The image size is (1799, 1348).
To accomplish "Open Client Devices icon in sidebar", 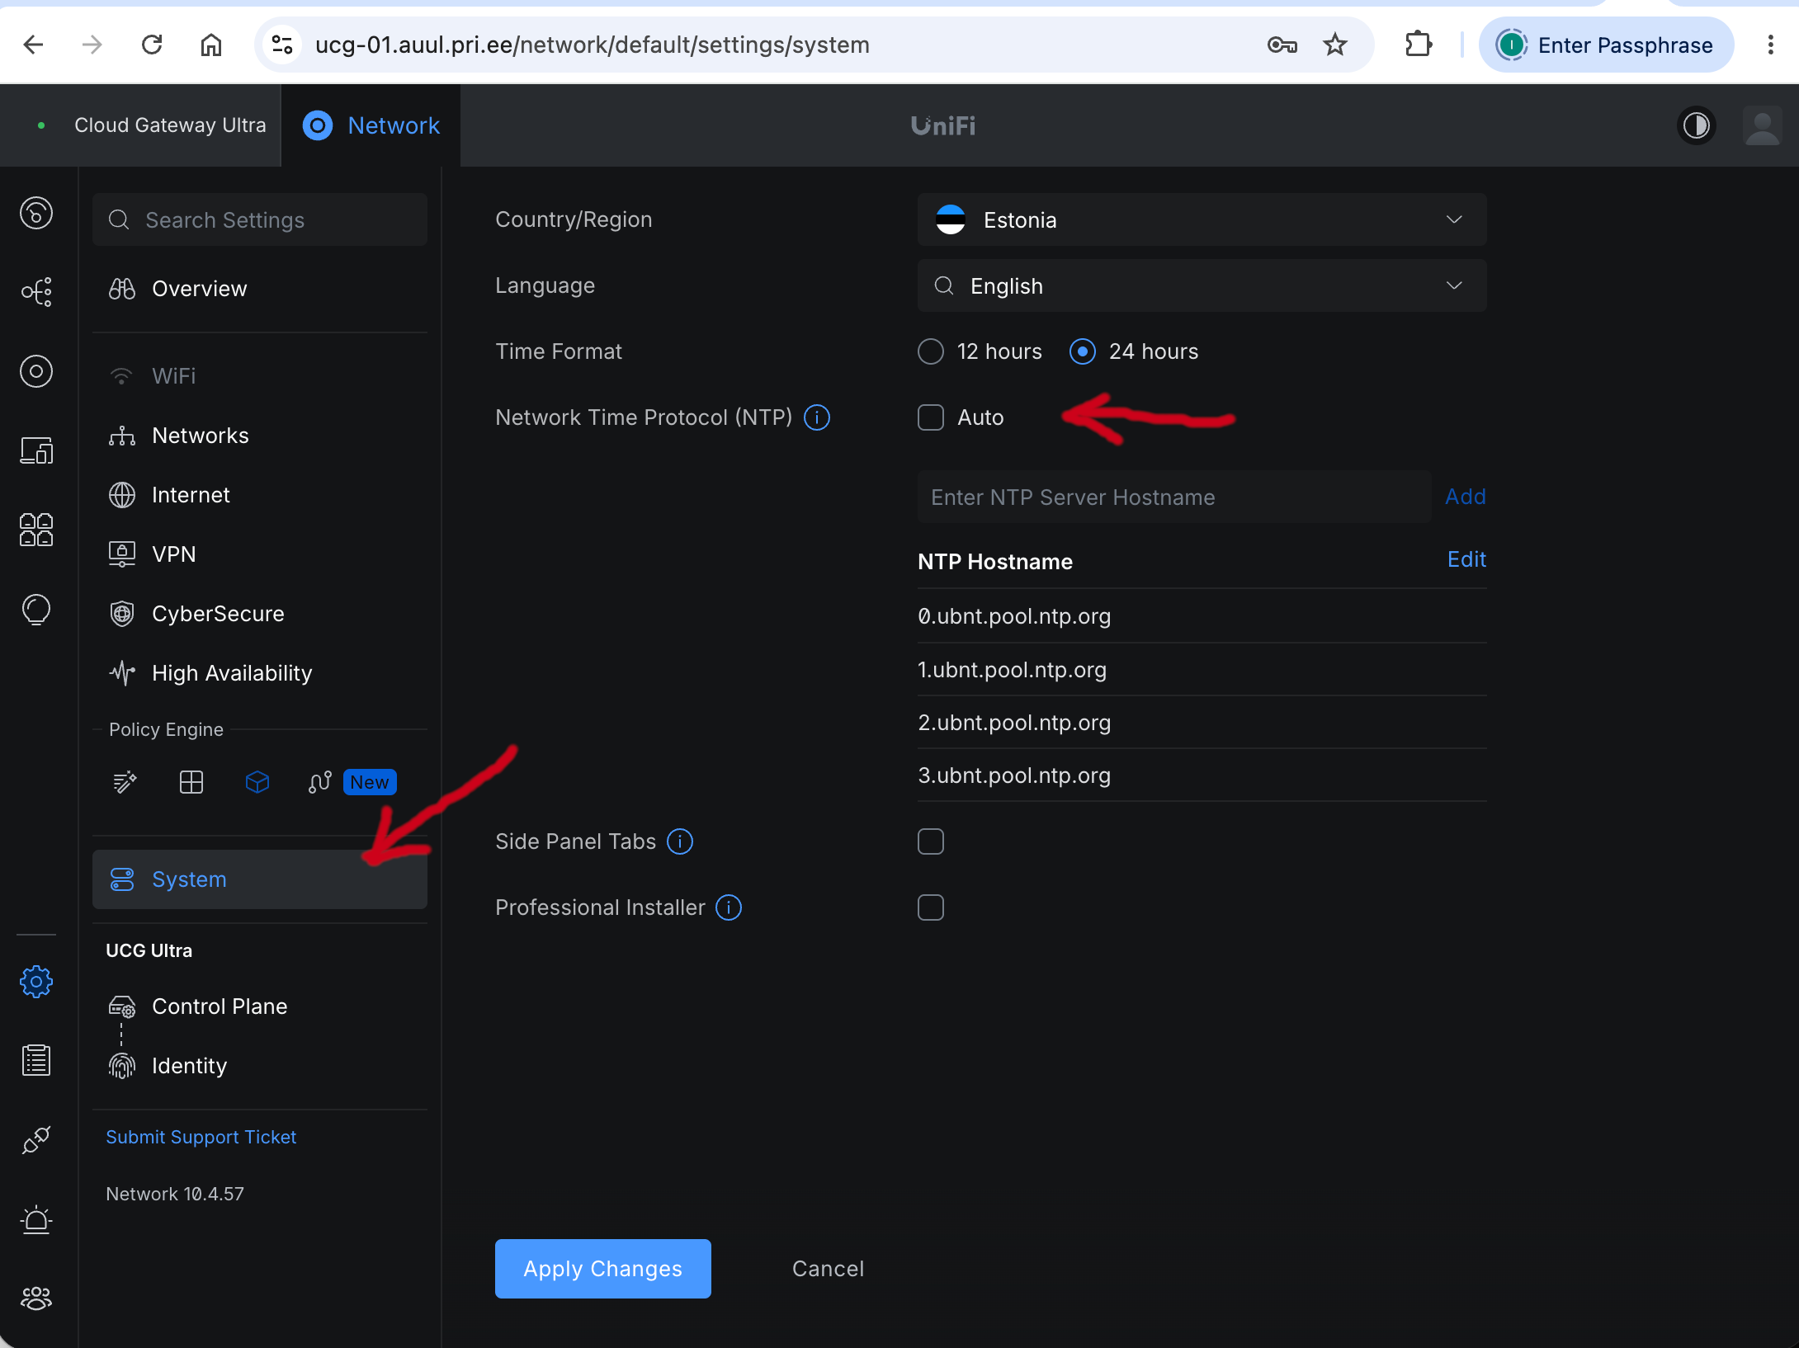I will coord(36,450).
